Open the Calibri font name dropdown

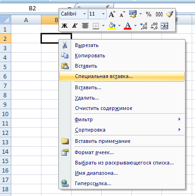tap(84, 14)
